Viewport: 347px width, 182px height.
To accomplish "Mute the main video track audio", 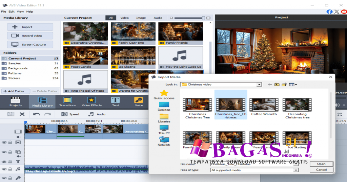I will click(x=19, y=137).
